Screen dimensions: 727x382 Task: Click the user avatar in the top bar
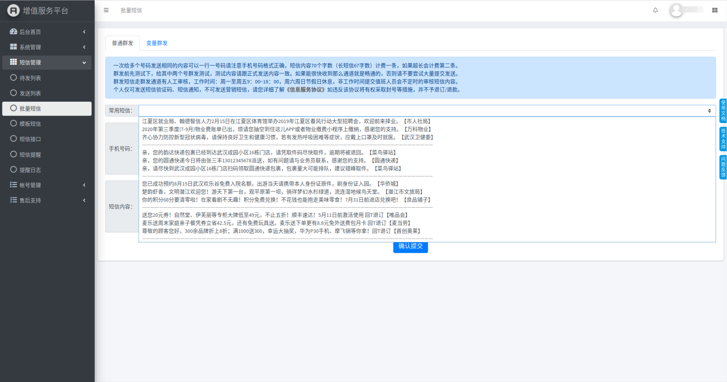(676, 10)
